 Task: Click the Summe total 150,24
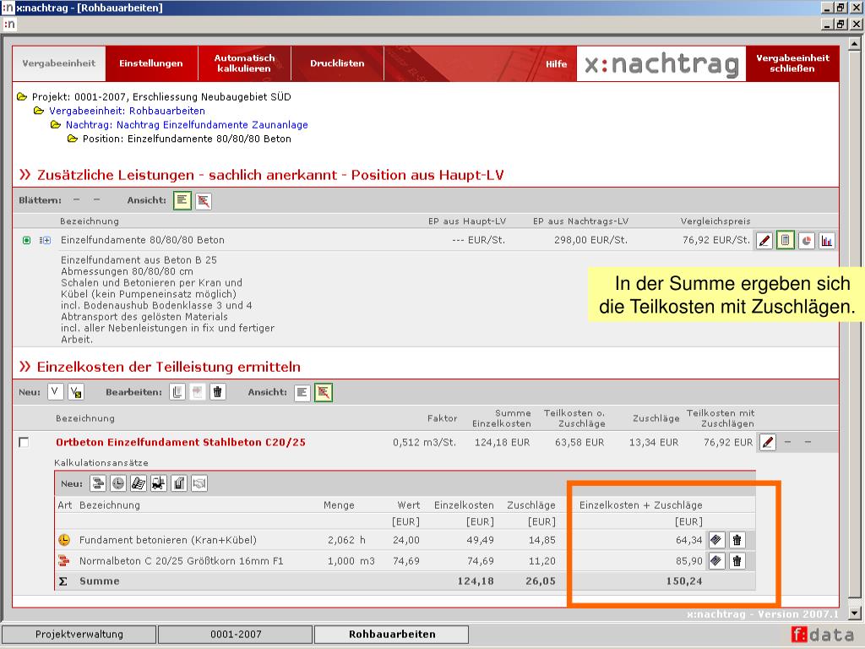(684, 581)
